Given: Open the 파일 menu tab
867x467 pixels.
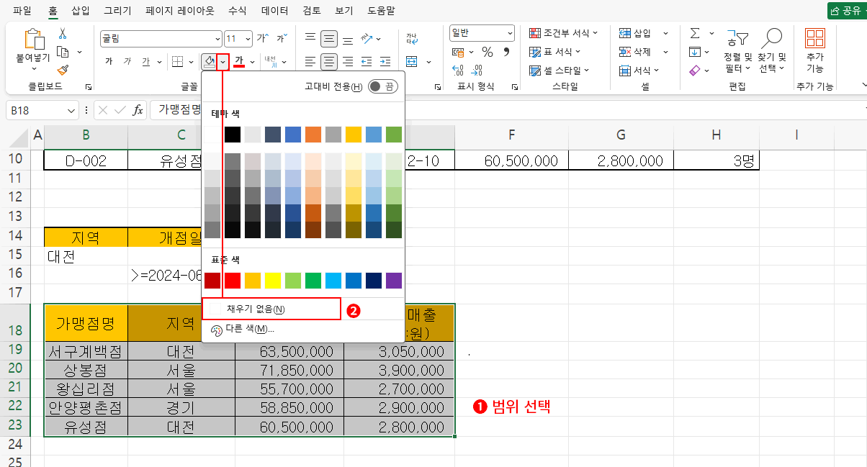Looking at the screenshot, I should pos(22,11).
